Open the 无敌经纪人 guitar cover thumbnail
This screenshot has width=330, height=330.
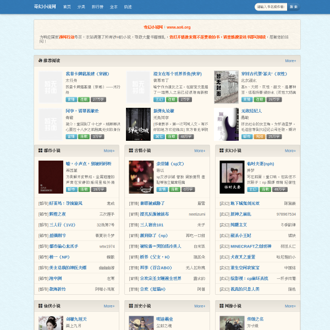(x=226, y=124)
